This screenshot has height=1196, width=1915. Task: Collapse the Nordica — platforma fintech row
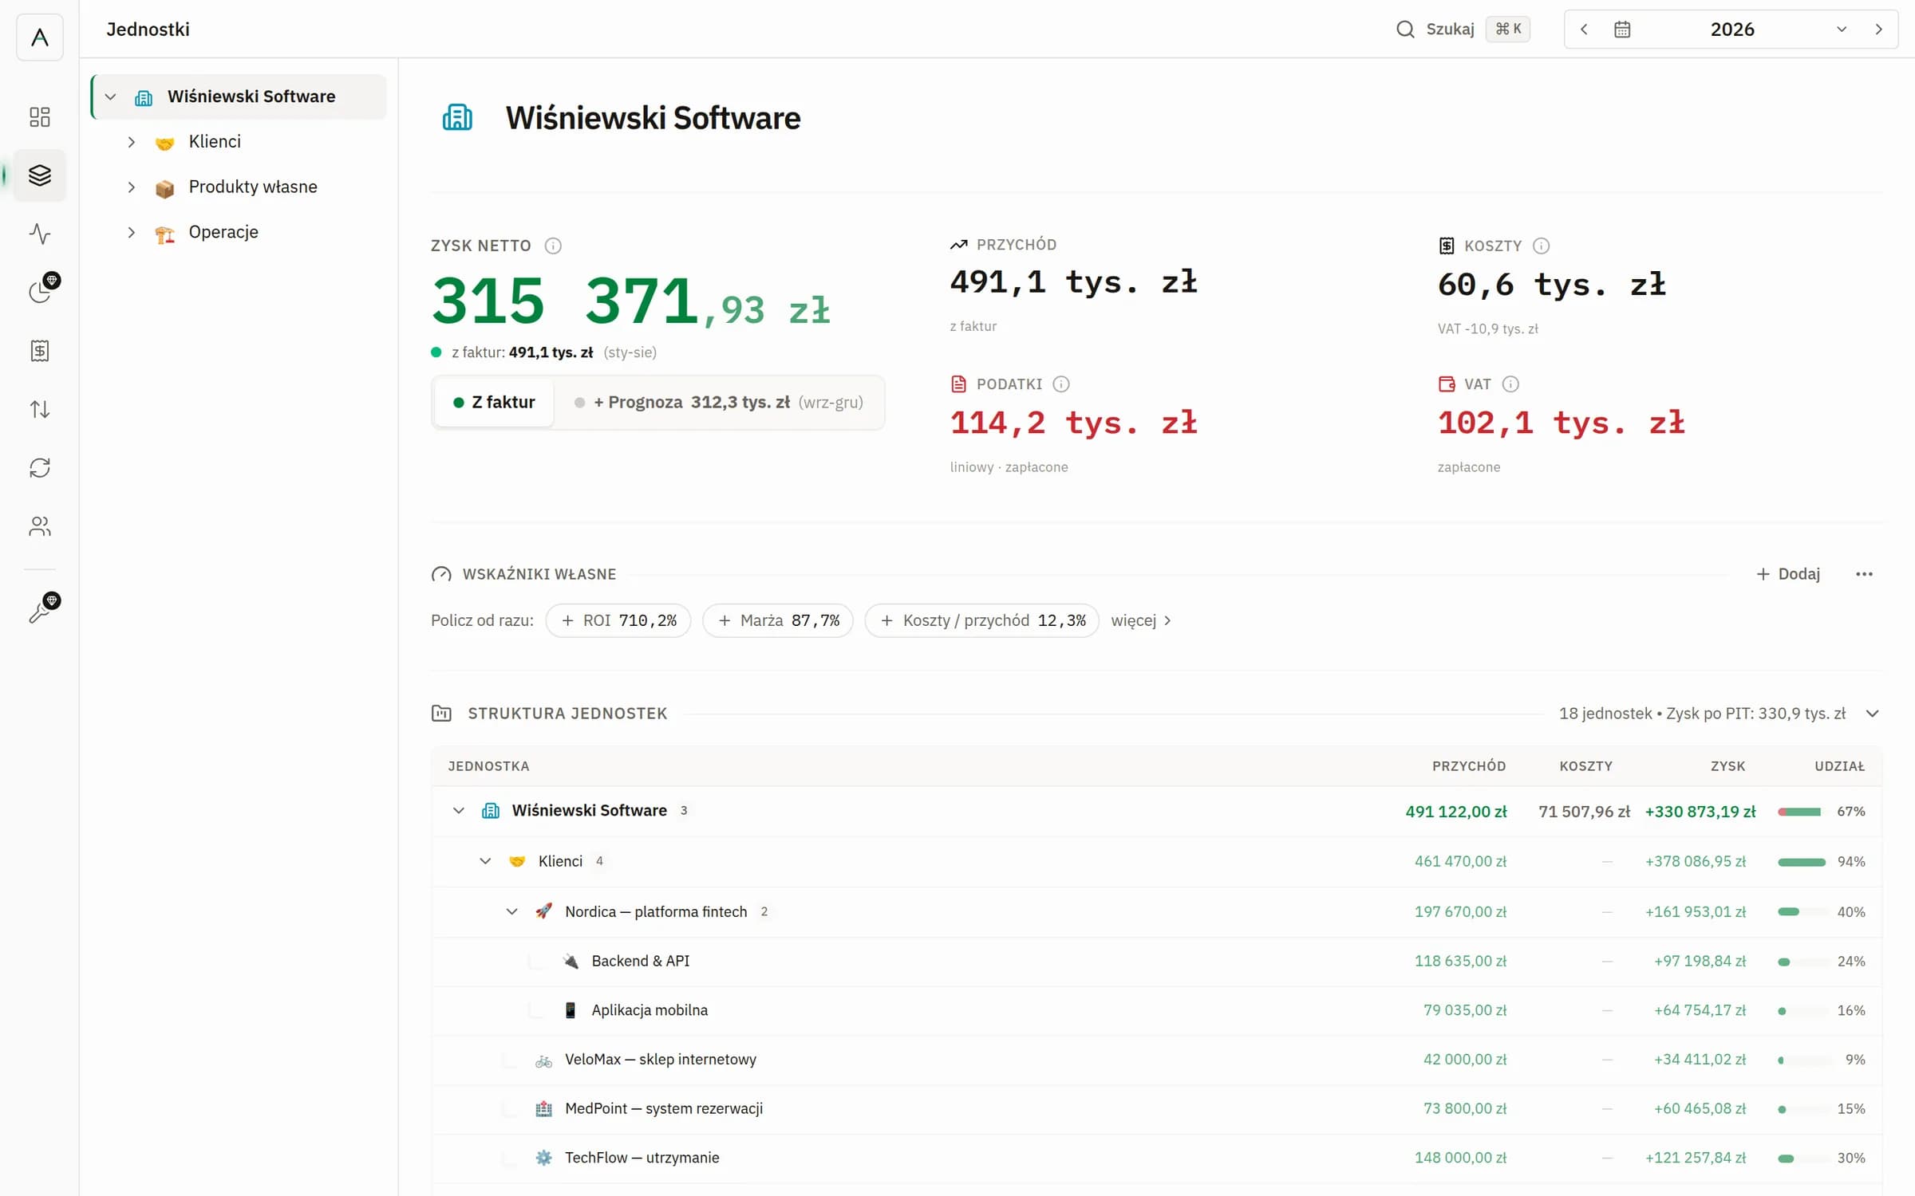click(x=511, y=911)
